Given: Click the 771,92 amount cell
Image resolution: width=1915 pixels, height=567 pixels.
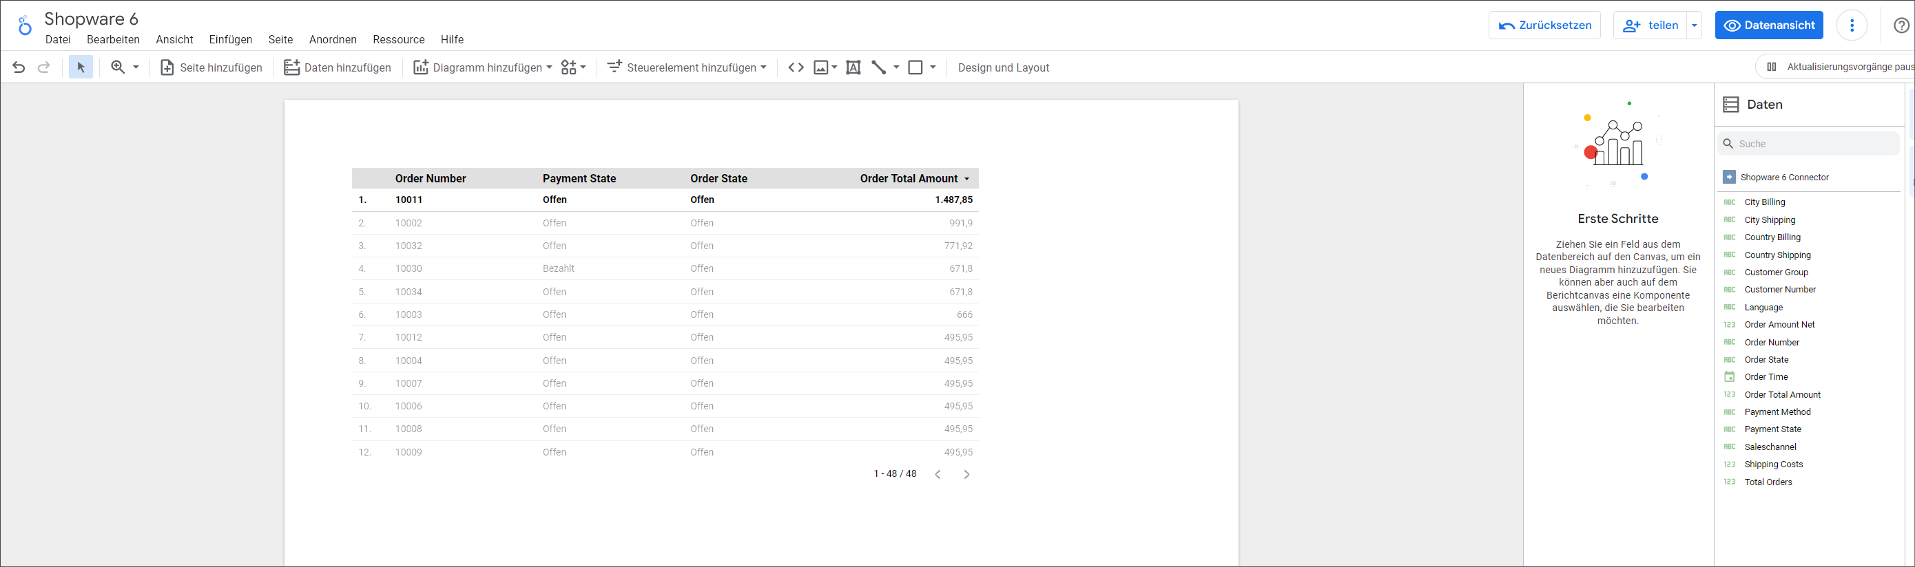Looking at the screenshot, I should pyautogui.click(x=958, y=246).
